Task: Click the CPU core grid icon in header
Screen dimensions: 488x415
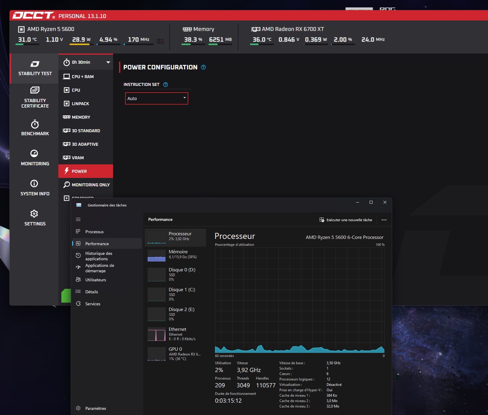Action: tap(160, 41)
